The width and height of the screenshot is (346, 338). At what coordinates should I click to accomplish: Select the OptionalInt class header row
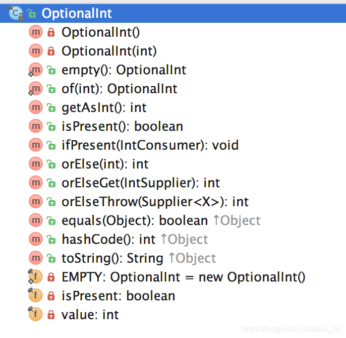173,13
